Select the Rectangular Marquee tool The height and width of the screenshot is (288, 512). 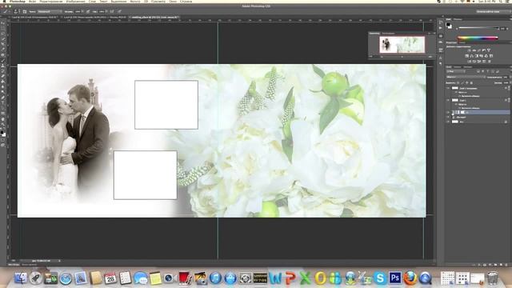click(3, 28)
